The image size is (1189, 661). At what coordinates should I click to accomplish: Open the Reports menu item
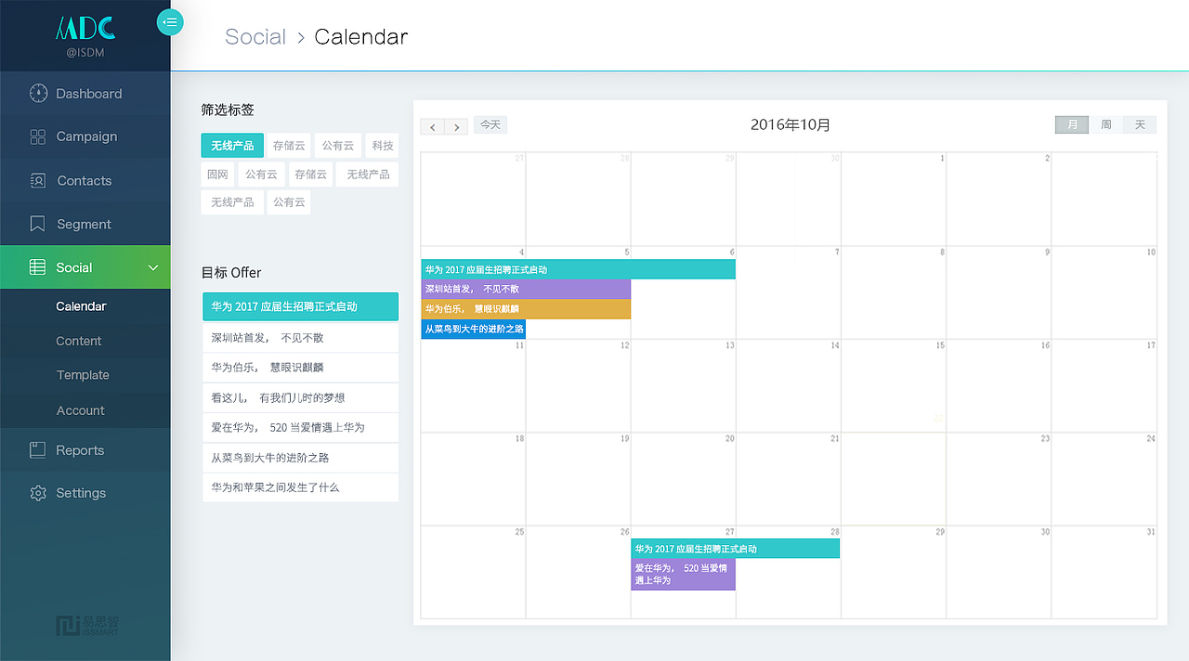pyautogui.click(x=85, y=450)
